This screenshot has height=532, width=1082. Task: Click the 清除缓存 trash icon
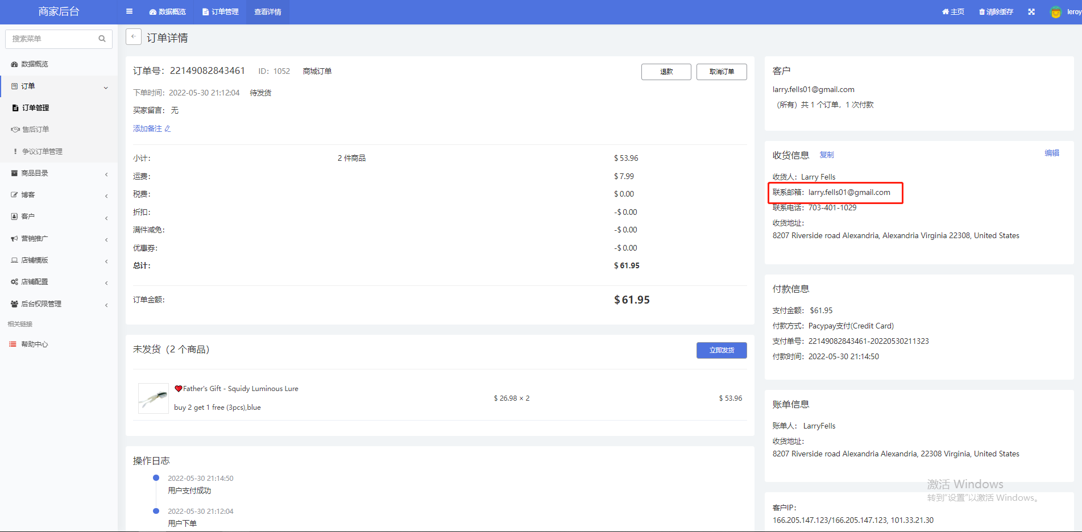(x=982, y=12)
